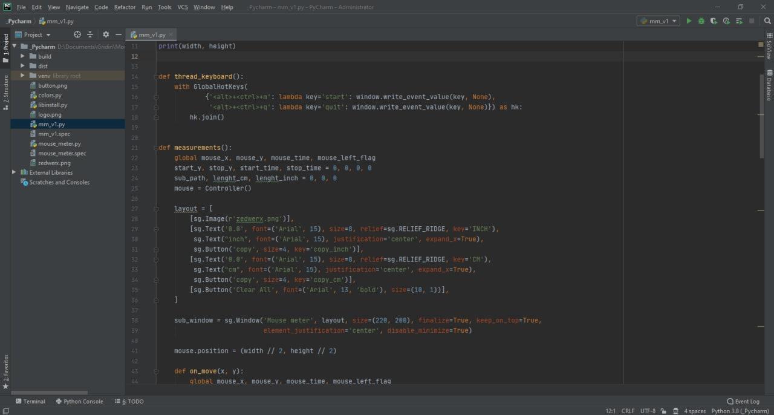
Task: Open the Terminal tool window
Action: (30, 401)
